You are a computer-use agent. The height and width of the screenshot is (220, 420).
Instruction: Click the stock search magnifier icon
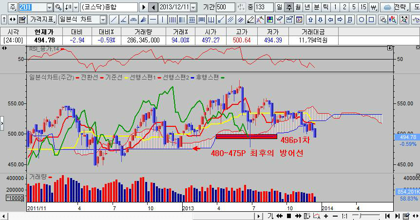[x=58, y=7]
